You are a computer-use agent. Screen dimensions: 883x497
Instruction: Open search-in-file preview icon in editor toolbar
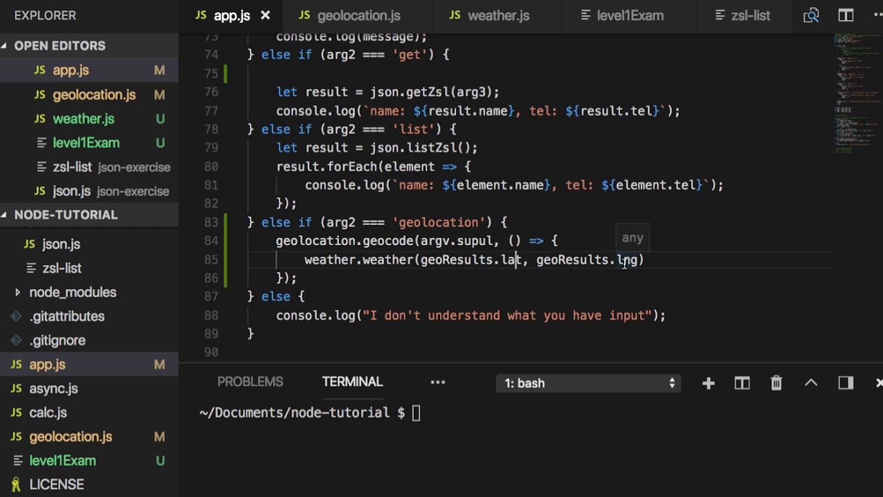811,15
